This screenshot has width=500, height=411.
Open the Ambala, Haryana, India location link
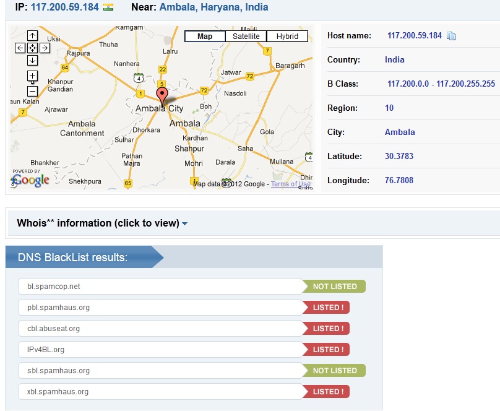(213, 7)
